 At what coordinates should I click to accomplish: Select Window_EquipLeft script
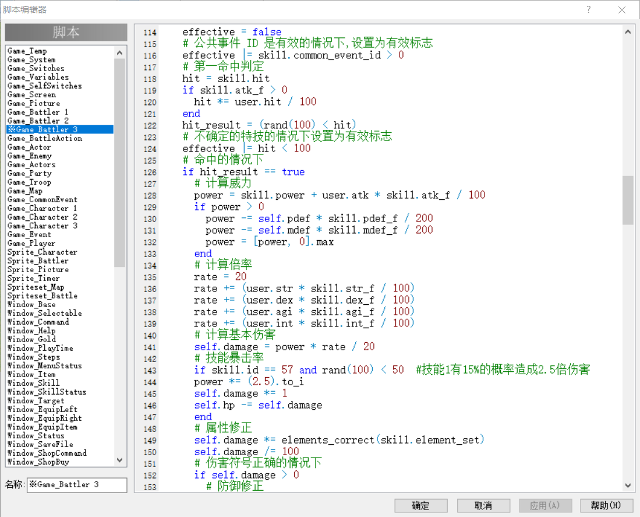tap(60, 409)
